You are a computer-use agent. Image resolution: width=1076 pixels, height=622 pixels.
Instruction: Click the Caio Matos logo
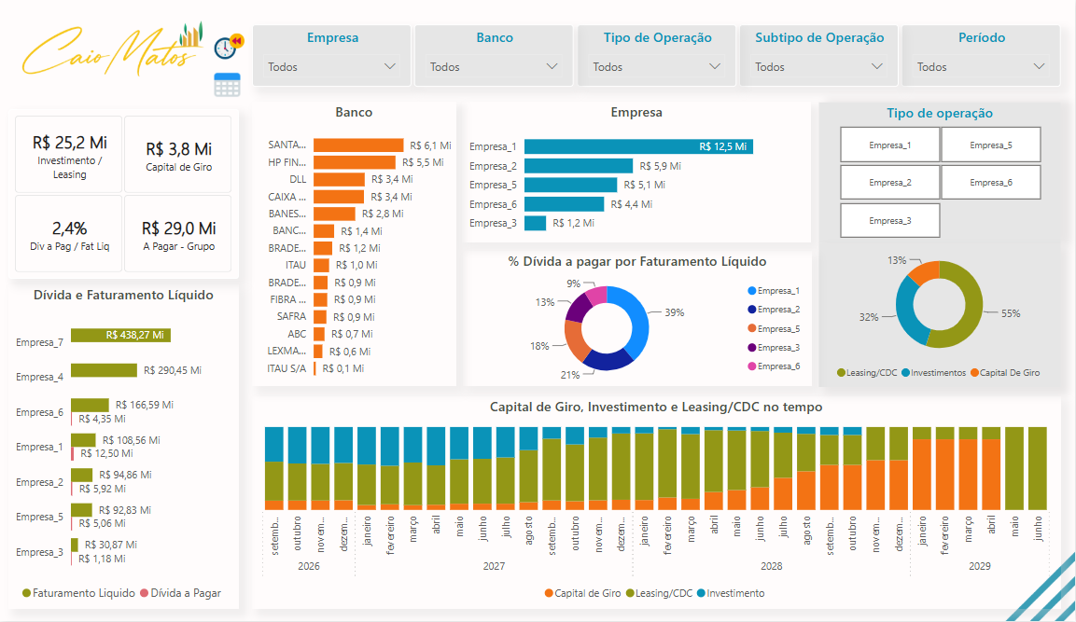(113, 49)
